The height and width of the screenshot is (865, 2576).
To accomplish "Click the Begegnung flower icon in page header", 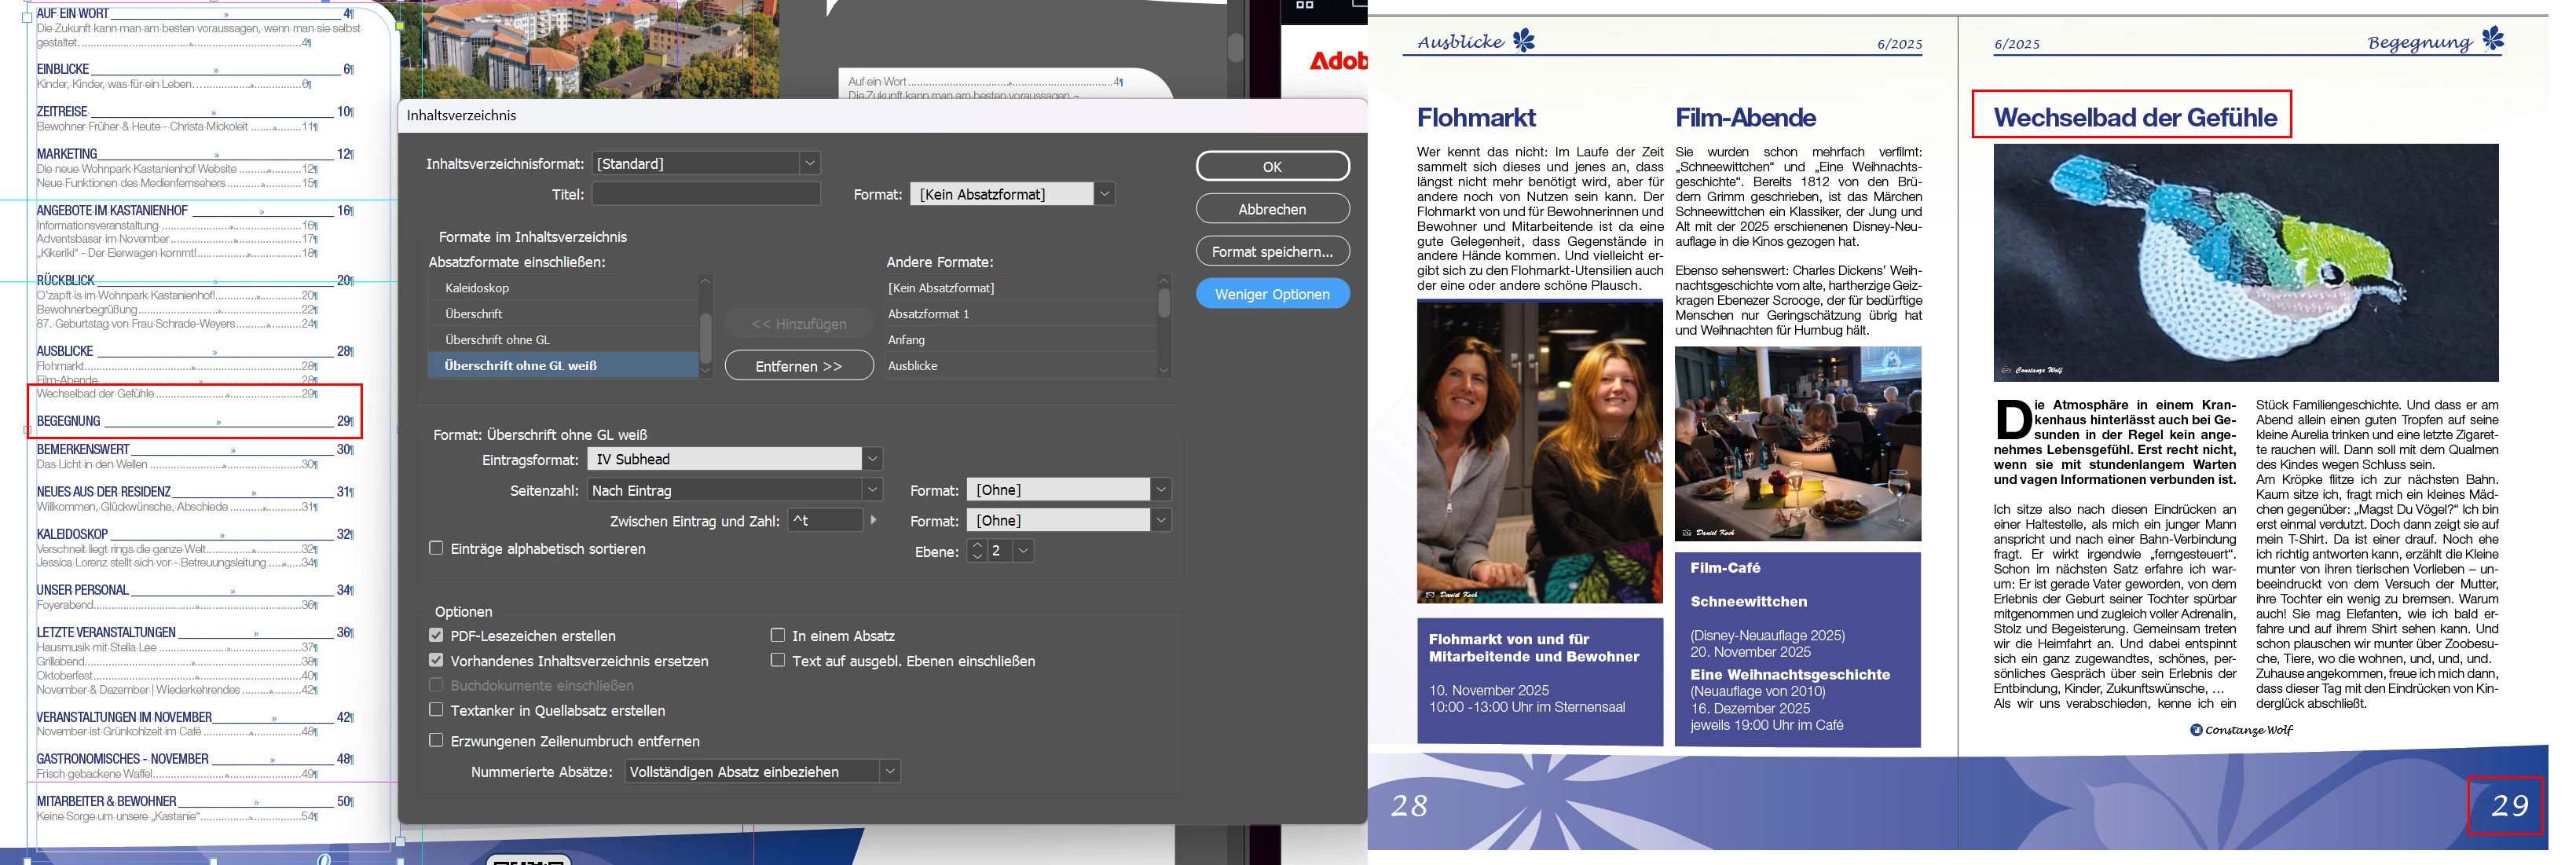I will coord(2493,39).
